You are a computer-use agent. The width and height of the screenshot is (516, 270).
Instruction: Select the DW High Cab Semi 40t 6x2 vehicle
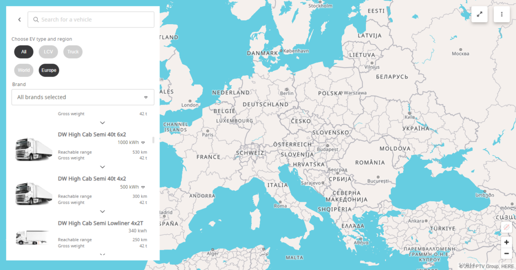[91, 134]
